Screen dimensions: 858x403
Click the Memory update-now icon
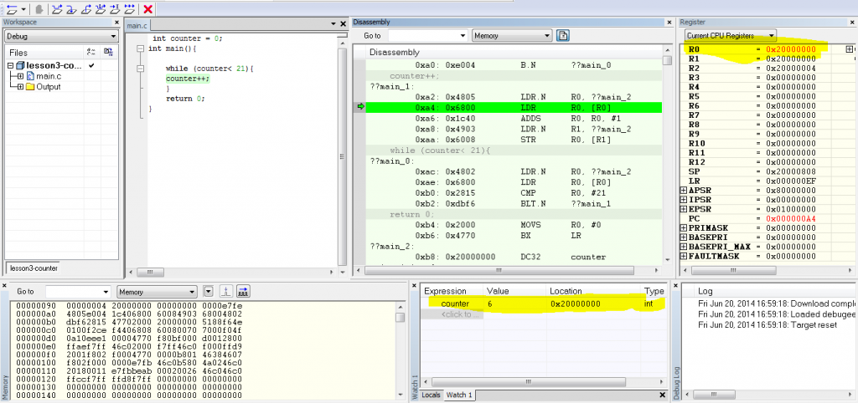[226, 292]
